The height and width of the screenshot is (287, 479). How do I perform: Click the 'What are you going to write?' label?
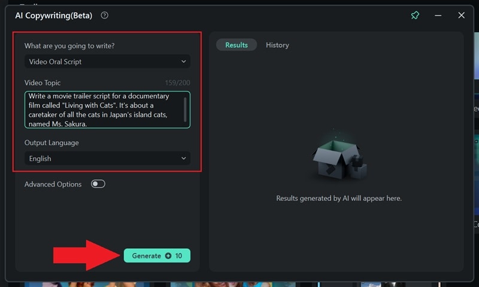[69, 46]
